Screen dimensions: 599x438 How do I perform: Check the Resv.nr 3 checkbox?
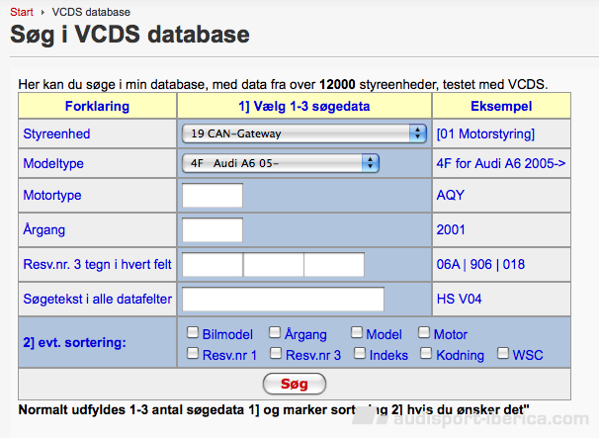[276, 353]
